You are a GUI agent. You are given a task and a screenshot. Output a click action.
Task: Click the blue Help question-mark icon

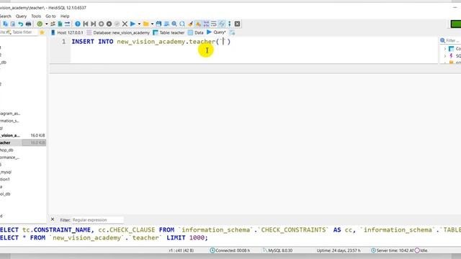click(x=78, y=24)
